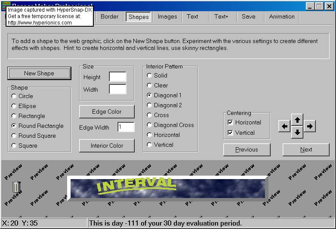Click the INTERVAL banner preview image
The height and width of the screenshot is (229, 336).
pos(168,188)
